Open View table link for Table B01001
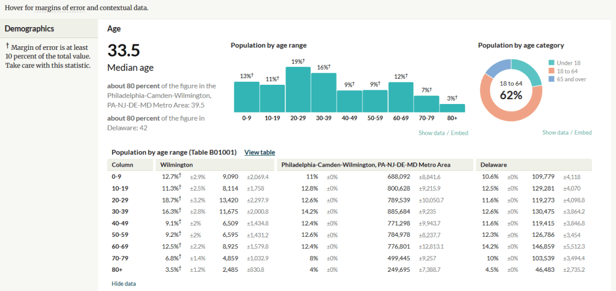This screenshot has height=291, width=616. pyautogui.click(x=260, y=152)
